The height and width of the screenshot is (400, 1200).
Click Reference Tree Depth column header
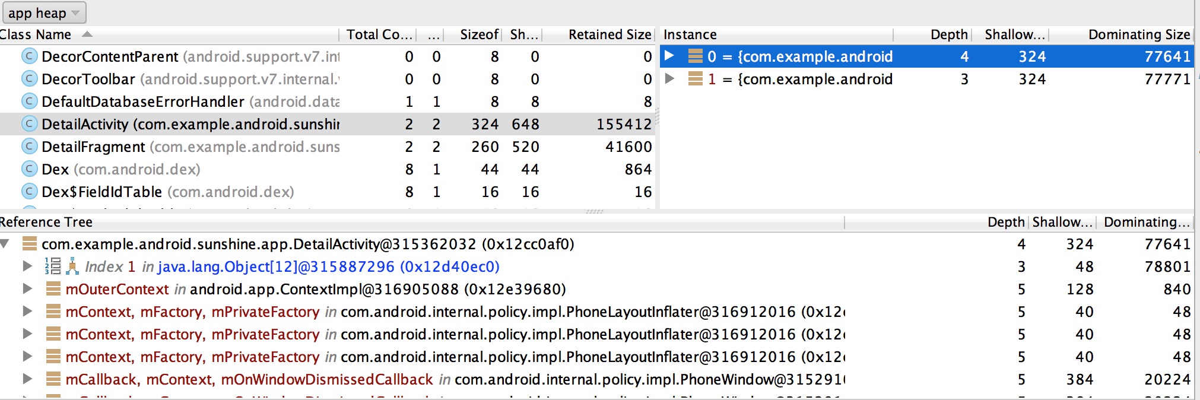[1006, 222]
